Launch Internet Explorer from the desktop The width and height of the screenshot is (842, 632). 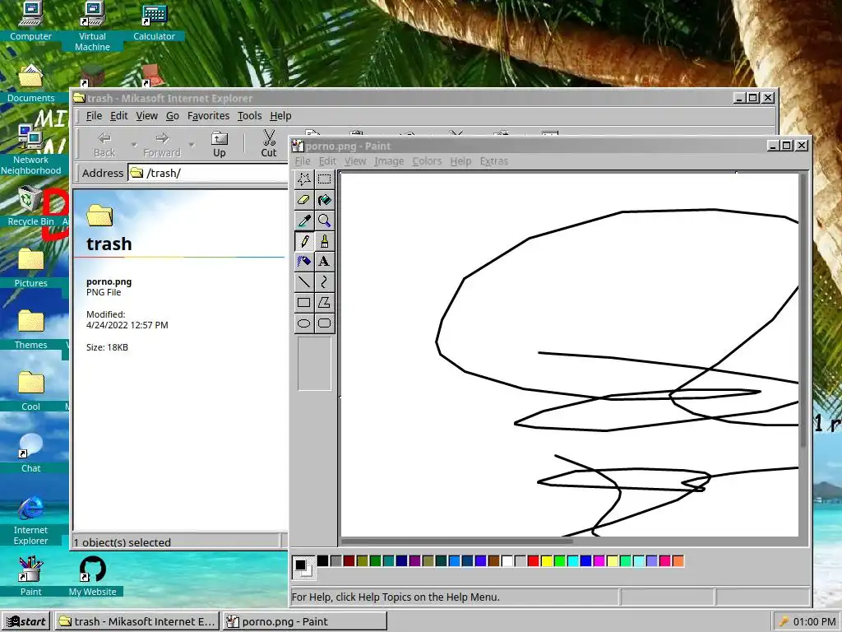[30, 520]
